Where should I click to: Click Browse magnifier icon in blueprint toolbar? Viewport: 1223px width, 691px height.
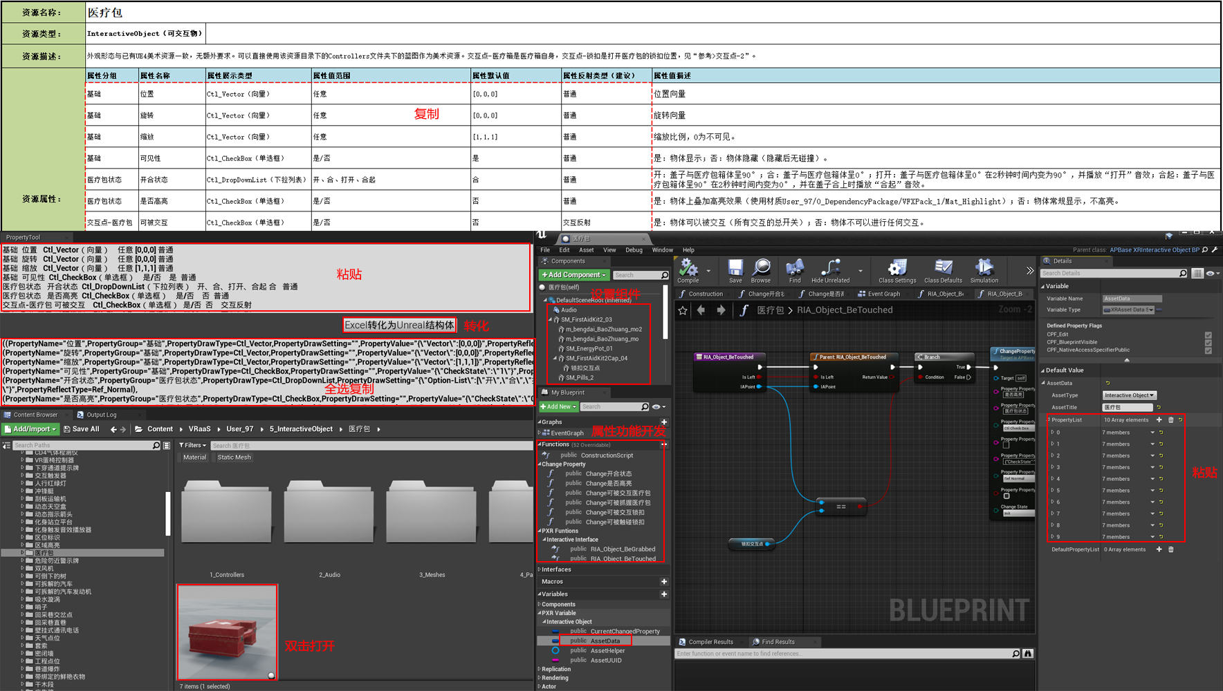point(760,270)
